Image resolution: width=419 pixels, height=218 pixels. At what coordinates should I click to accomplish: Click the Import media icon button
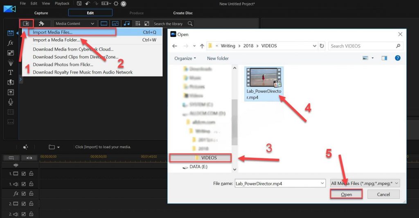point(26,24)
